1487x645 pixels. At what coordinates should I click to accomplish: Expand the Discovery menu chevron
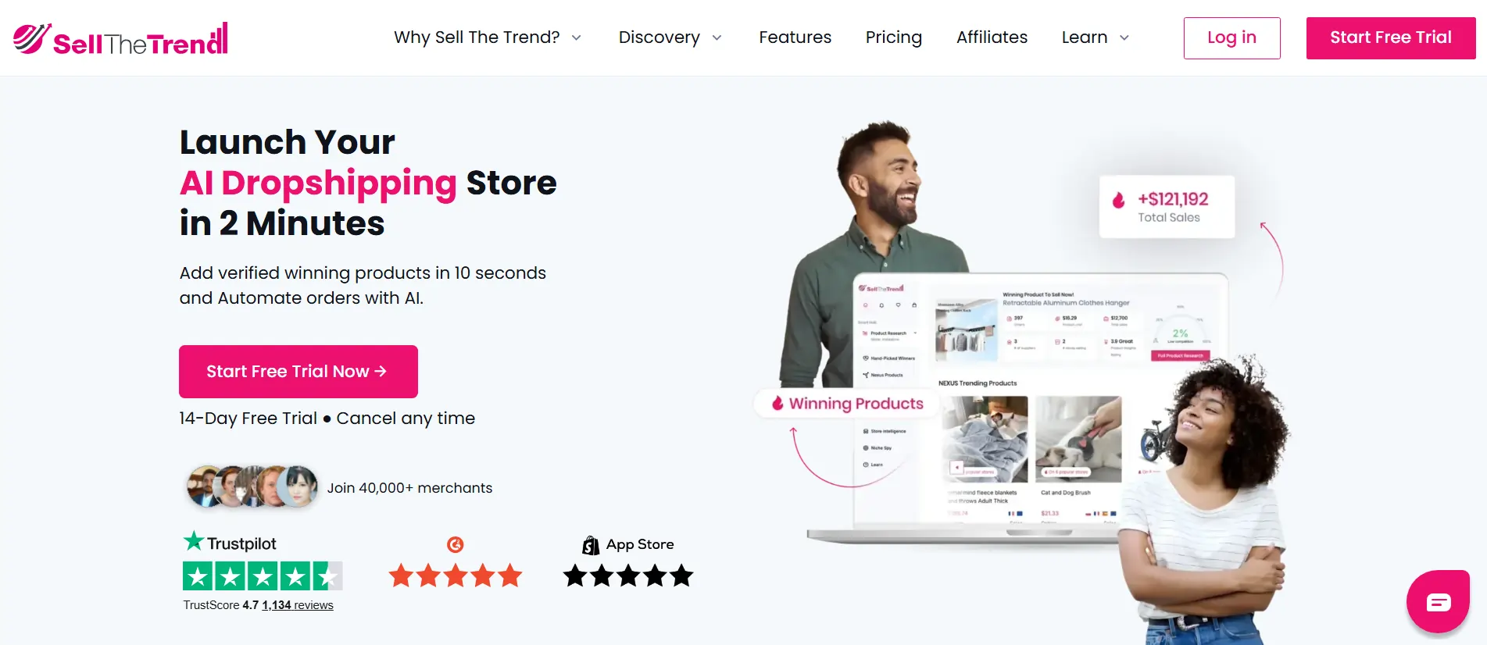717,37
